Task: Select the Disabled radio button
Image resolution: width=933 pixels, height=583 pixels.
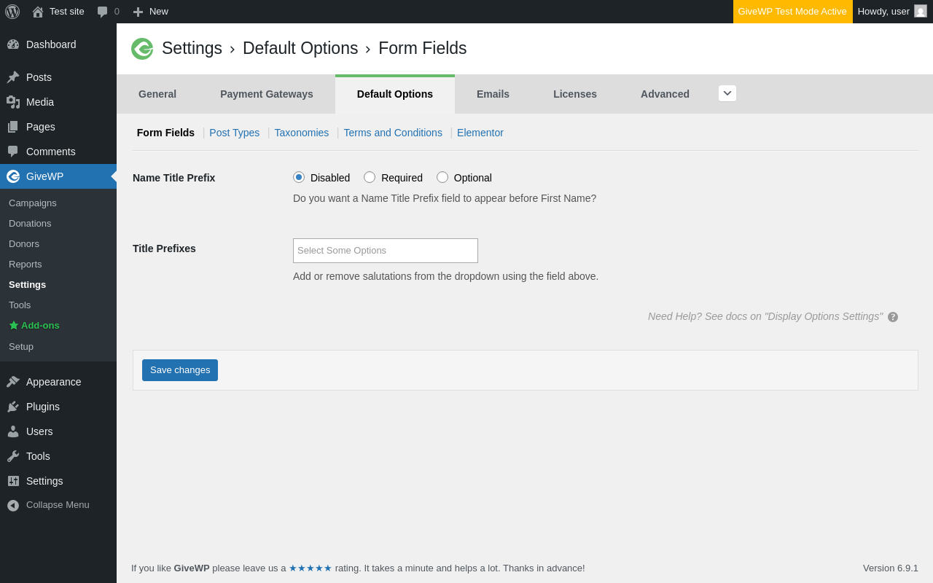Action: pos(299,177)
